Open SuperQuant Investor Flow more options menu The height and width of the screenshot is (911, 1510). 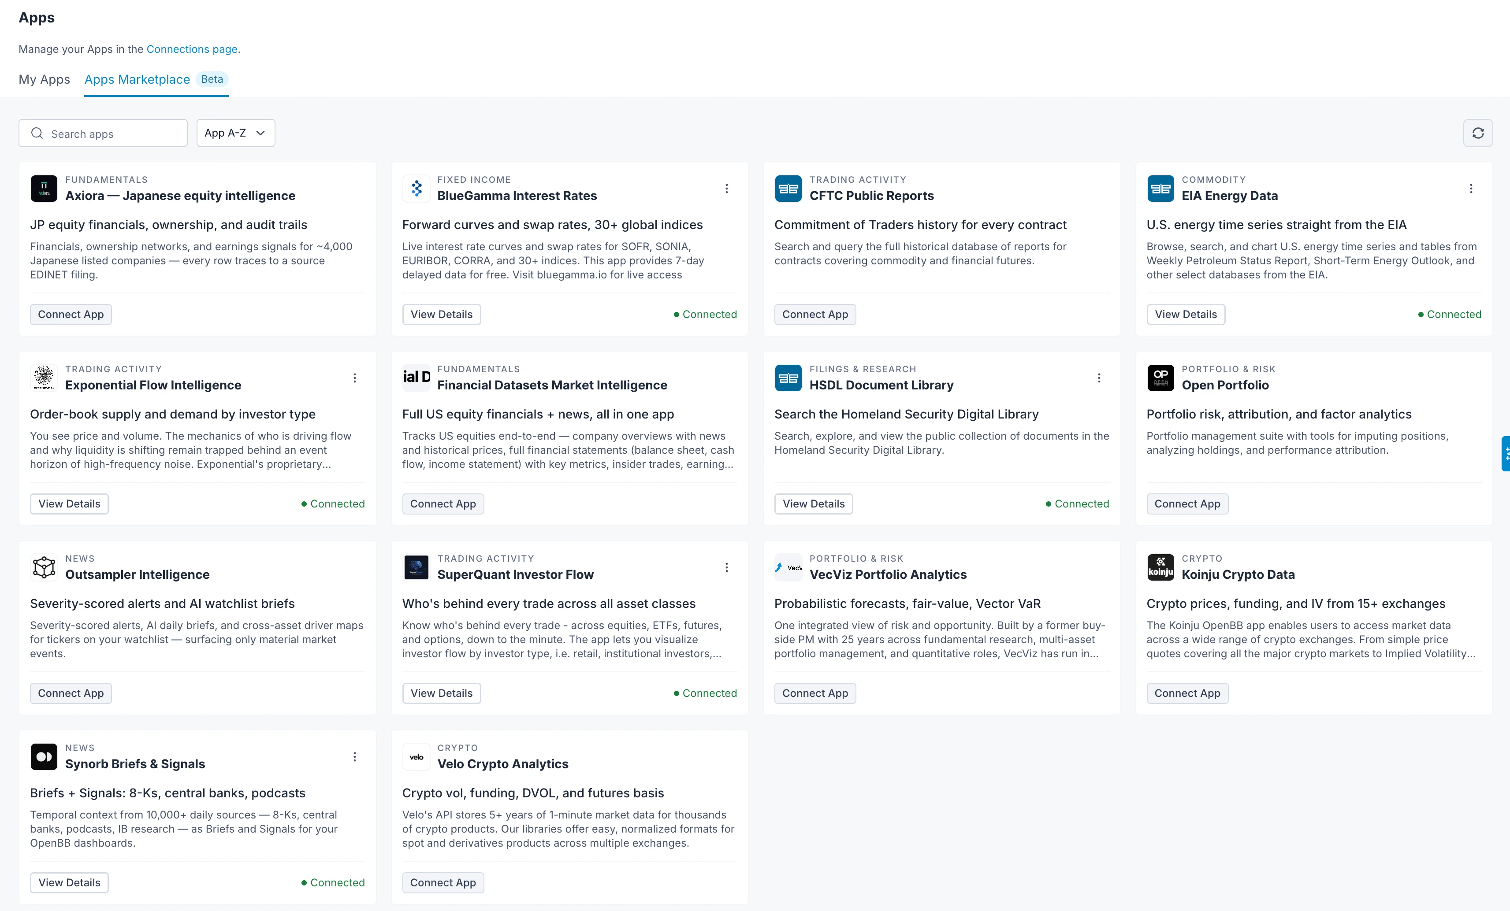726,567
